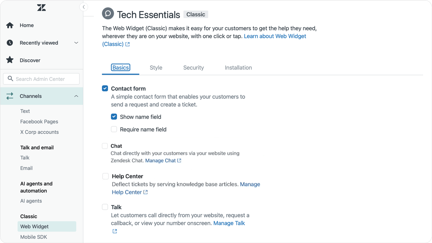Click the Home house icon
The image size is (432, 243).
[x=10, y=25]
